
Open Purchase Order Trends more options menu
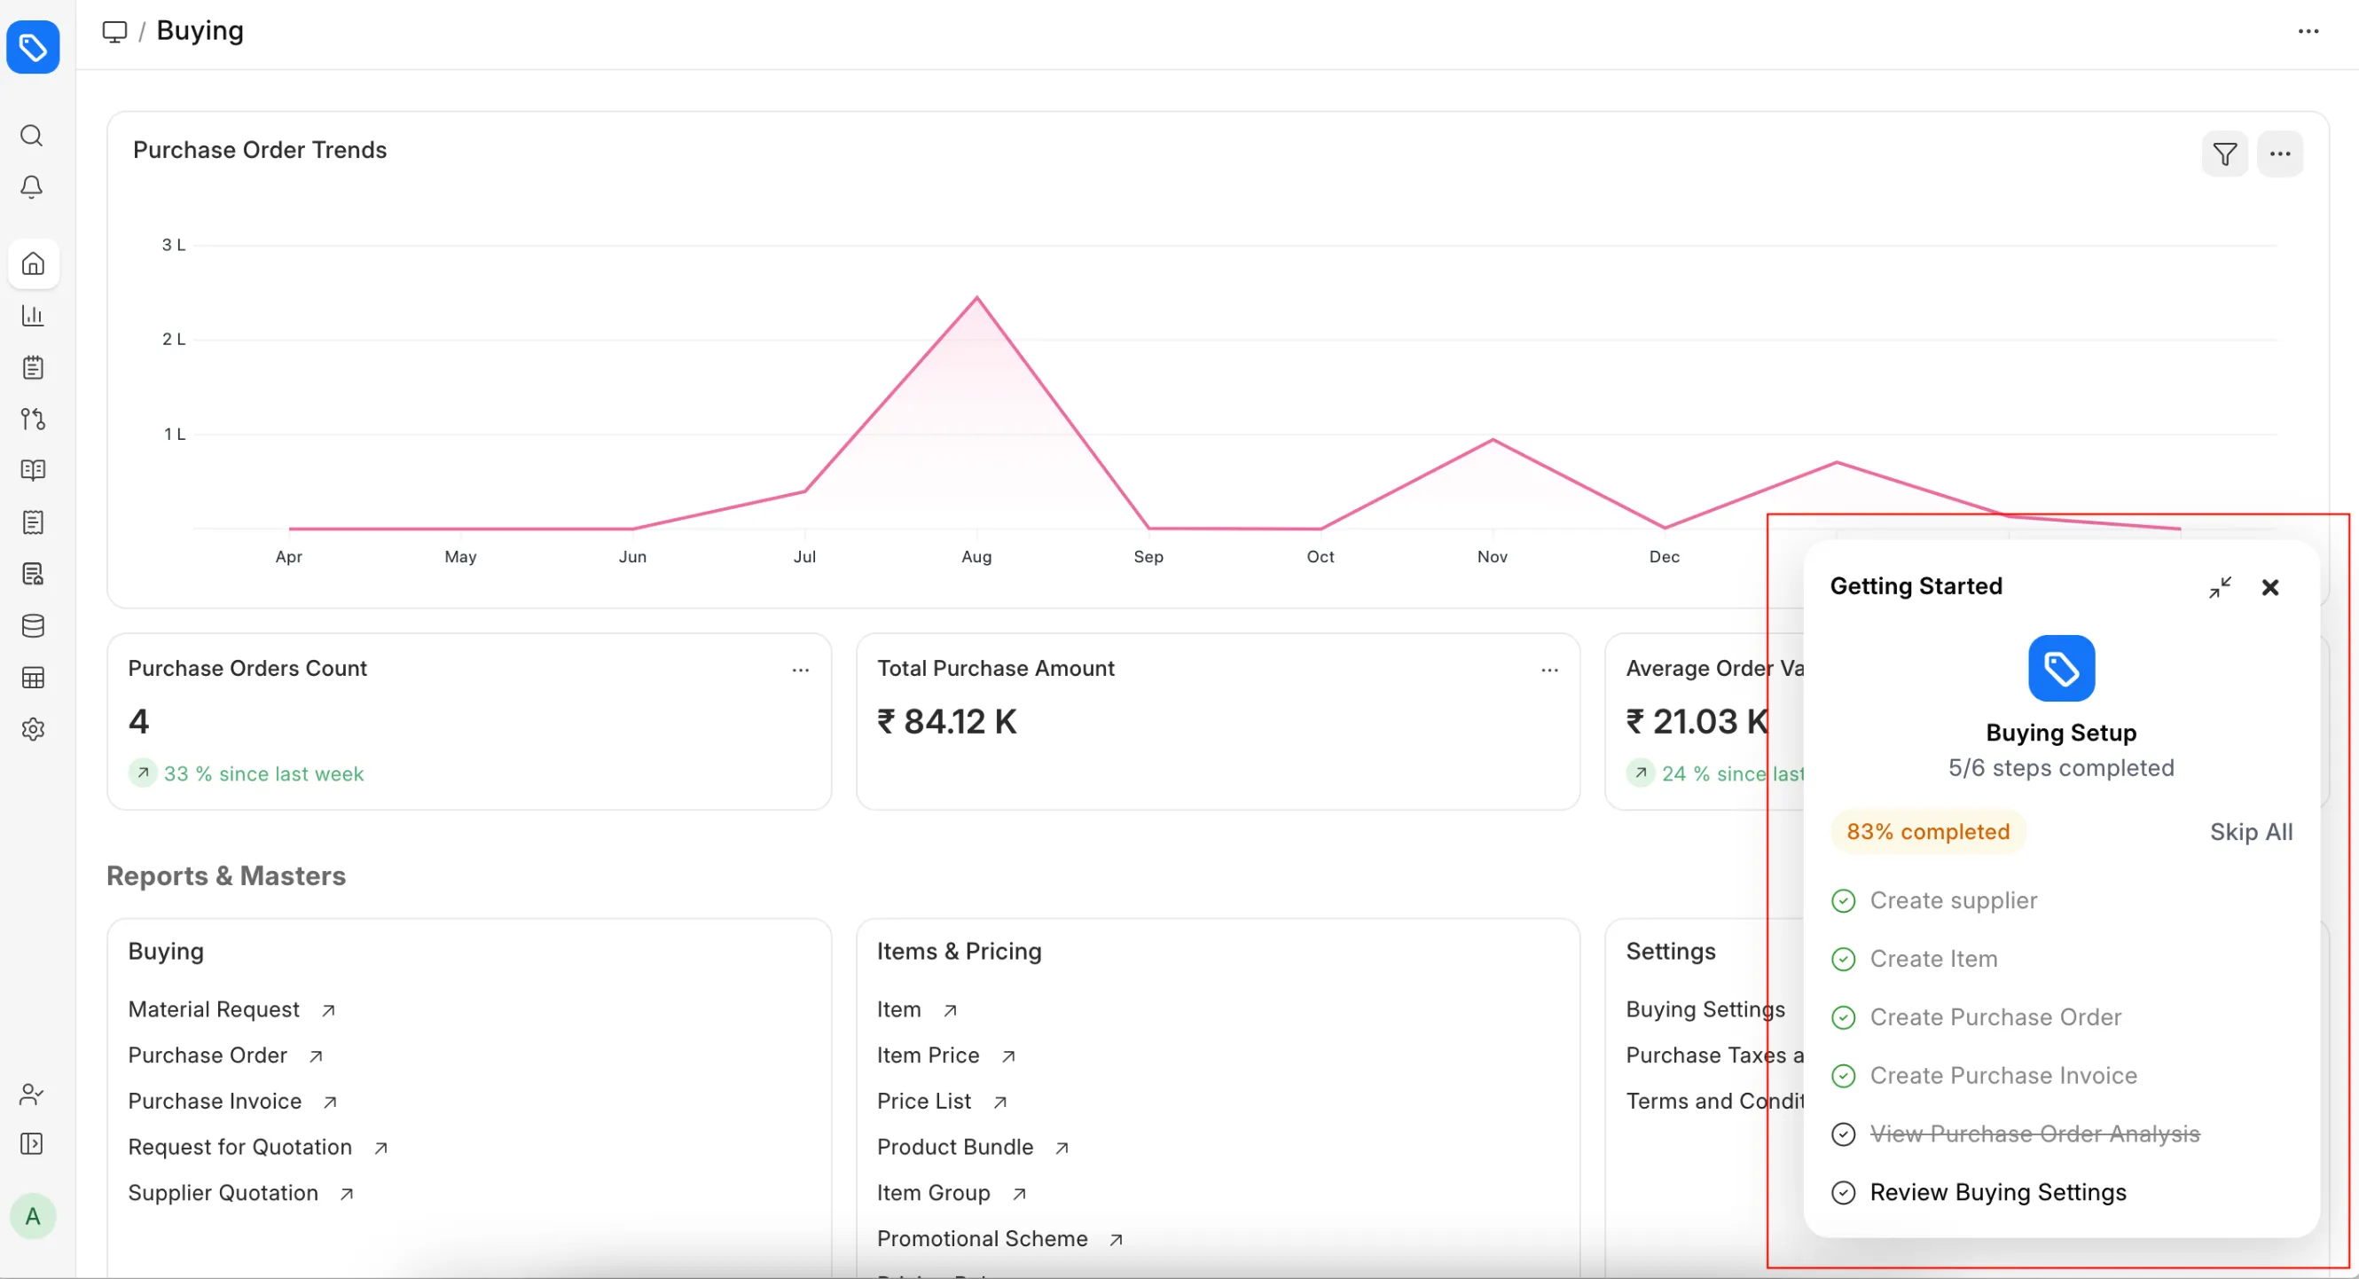2279,154
